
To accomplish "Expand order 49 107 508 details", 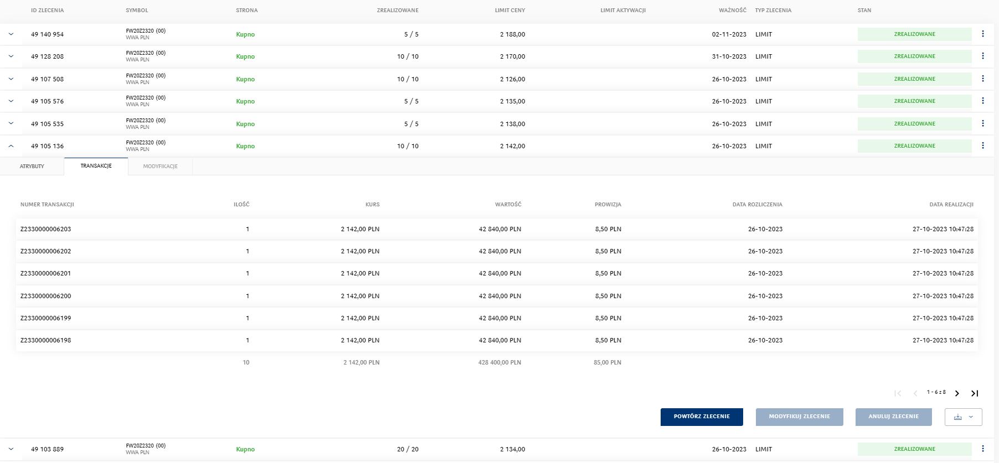I will tap(11, 79).
